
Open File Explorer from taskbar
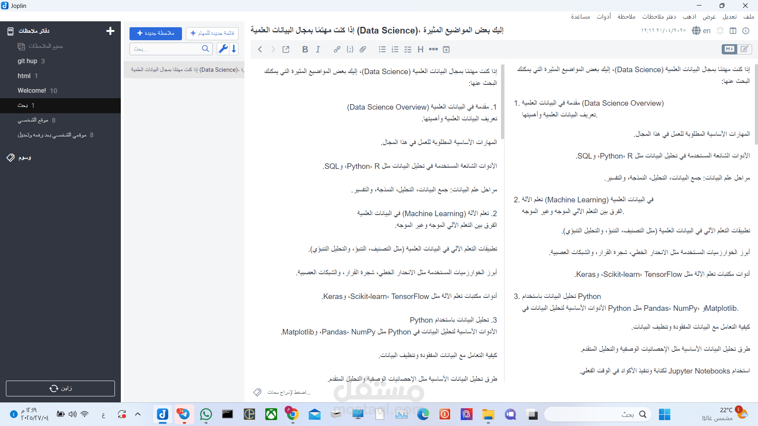(x=488, y=415)
